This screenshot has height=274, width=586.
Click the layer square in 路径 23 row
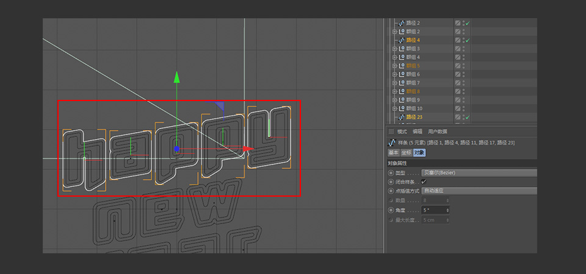click(x=458, y=118)
